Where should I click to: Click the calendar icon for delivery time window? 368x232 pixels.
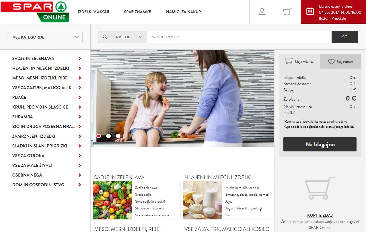click(310, 11)
